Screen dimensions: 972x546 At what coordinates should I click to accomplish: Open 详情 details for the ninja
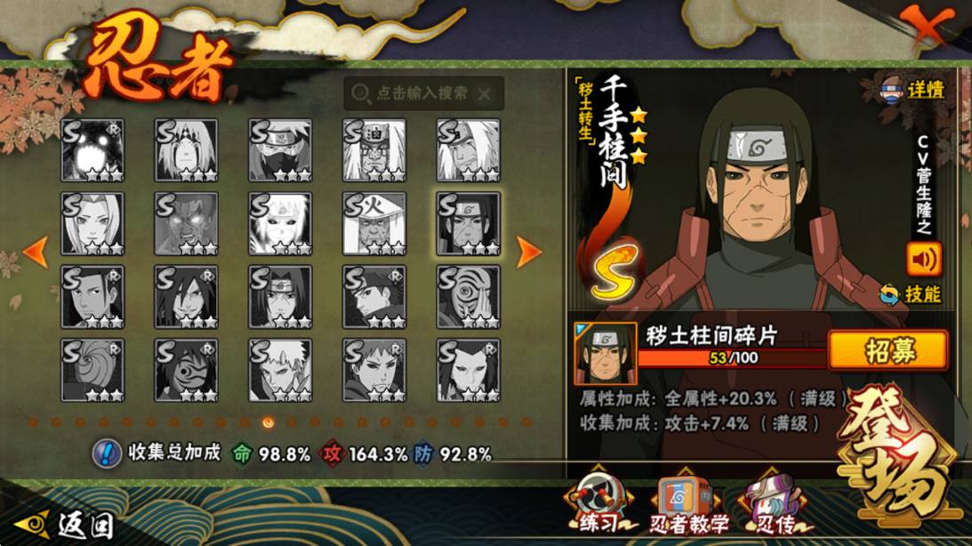(x=912, y=90)
